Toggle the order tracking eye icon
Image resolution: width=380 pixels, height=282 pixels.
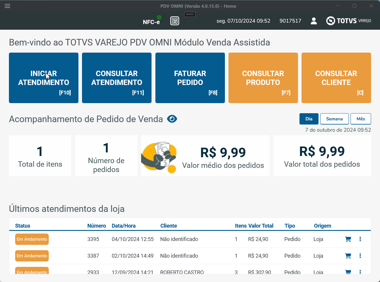172,119
